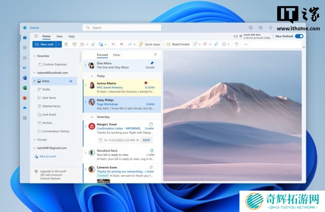
Task: Click the filter icon above message list
Action: 155,55
